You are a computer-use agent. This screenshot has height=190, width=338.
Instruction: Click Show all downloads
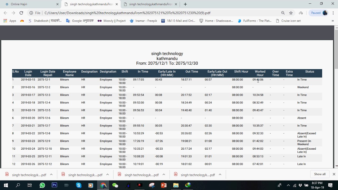tap(320, 174)
